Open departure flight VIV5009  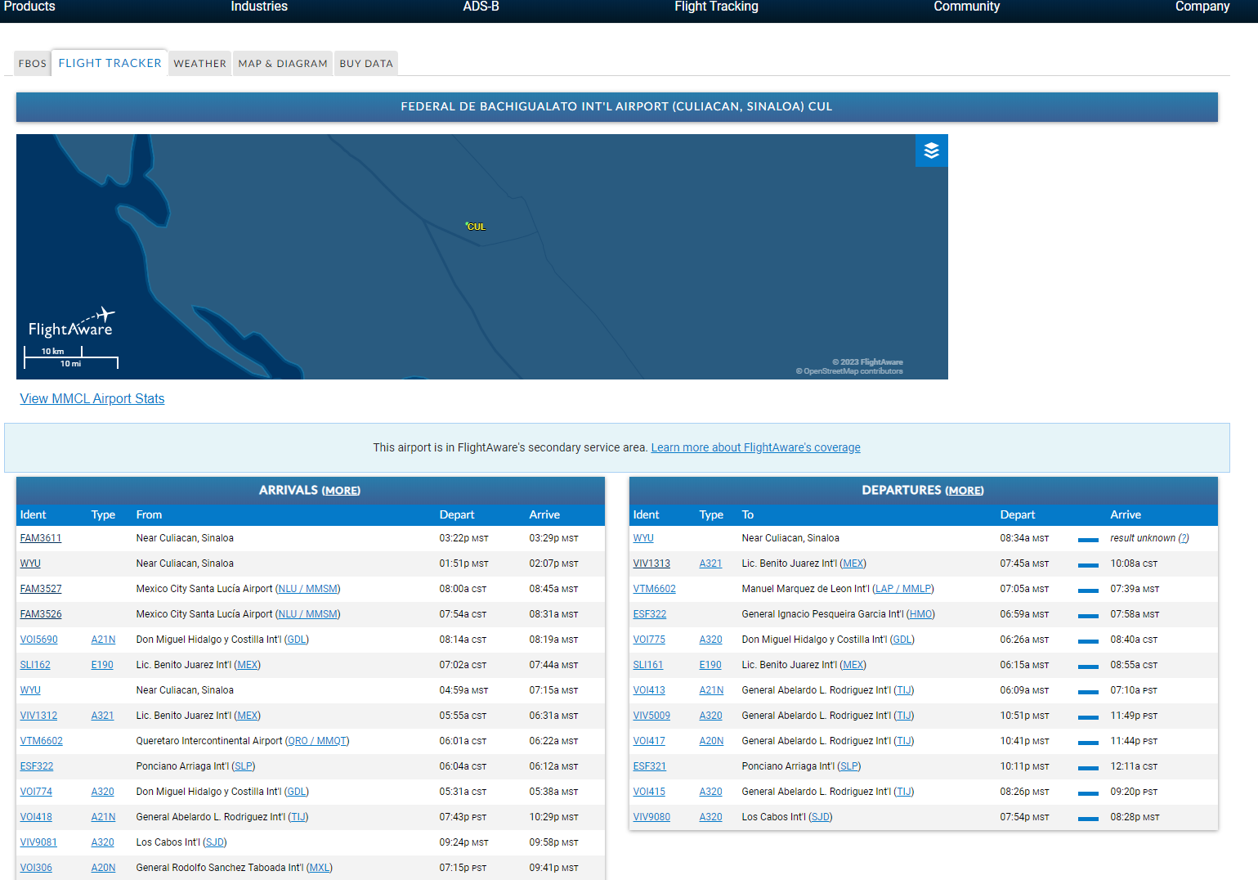pos(651,716)
